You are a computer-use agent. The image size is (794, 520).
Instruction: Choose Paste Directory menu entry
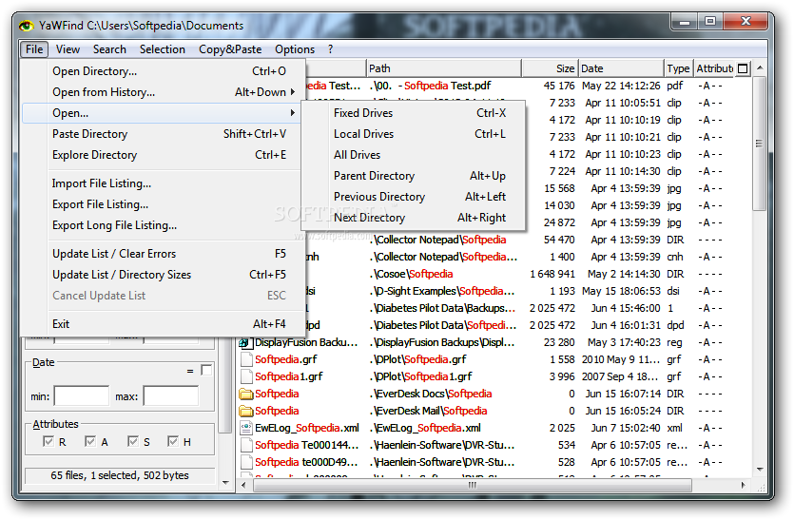coord(163,134)
